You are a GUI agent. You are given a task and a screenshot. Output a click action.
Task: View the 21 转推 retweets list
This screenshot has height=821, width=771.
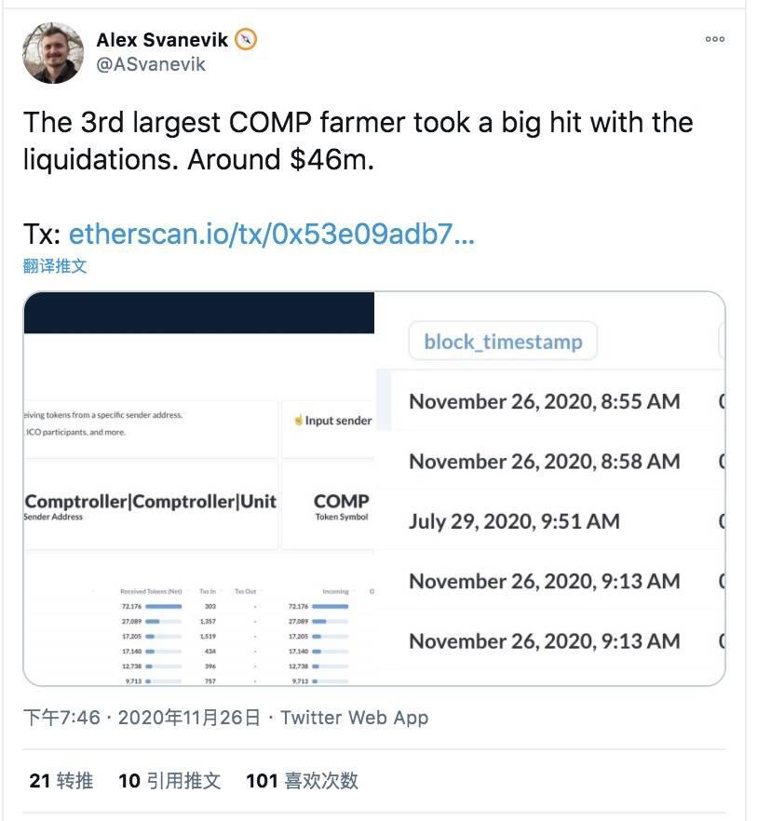click(61, 780)
